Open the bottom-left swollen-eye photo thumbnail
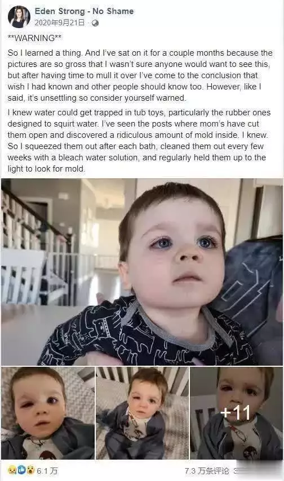This screenshot has height=481, width=284. [x=48, y=413]
